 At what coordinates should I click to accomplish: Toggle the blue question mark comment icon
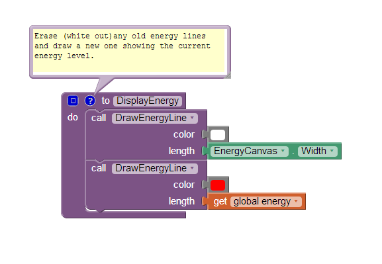pos(90,101)
